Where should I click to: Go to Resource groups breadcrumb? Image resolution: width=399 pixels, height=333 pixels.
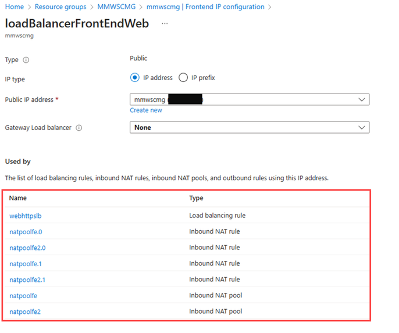pos(60,7)
